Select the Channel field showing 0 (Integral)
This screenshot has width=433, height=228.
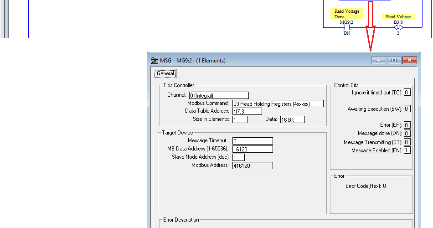tap(219, 96)
